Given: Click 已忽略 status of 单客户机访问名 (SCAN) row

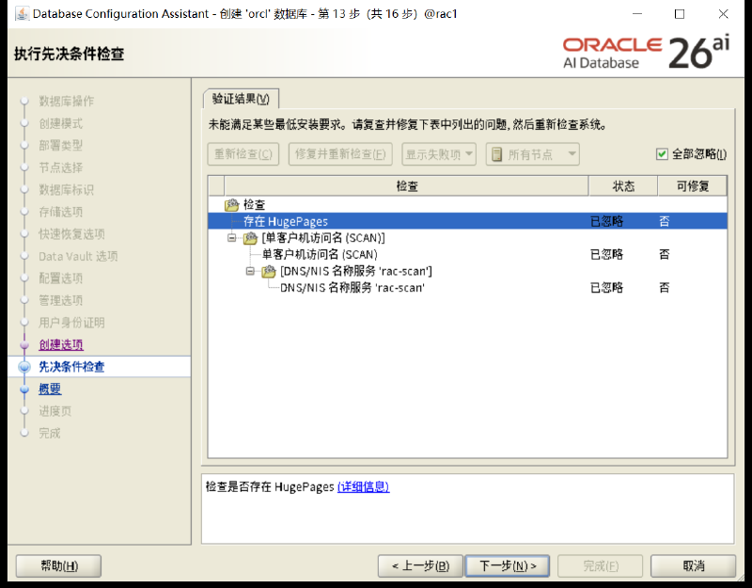Looking at the screenshot, I should pos(606,254).
